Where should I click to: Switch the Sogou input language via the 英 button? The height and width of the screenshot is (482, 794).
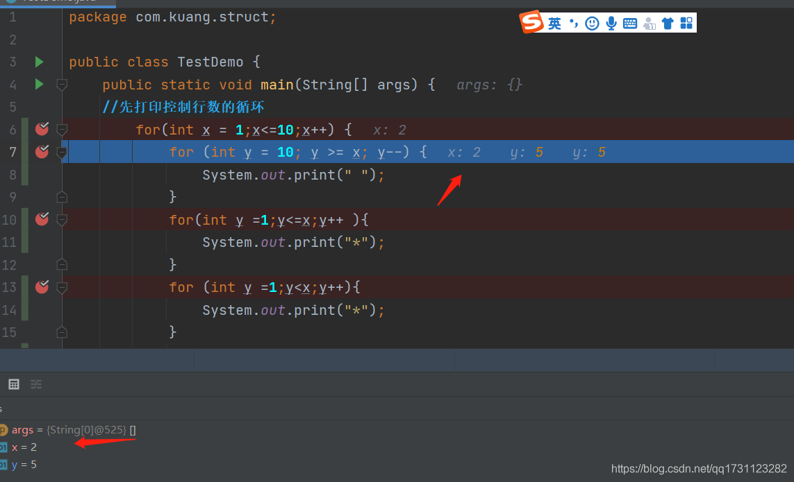coord(554,24)
